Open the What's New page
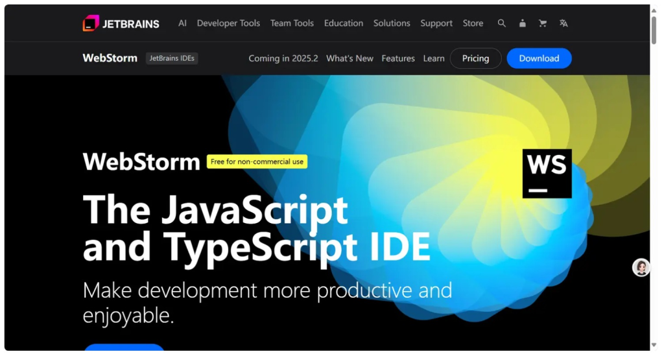The height and width of the screenshot is (356, 664). pyautogui.click(x=350, y=58)
